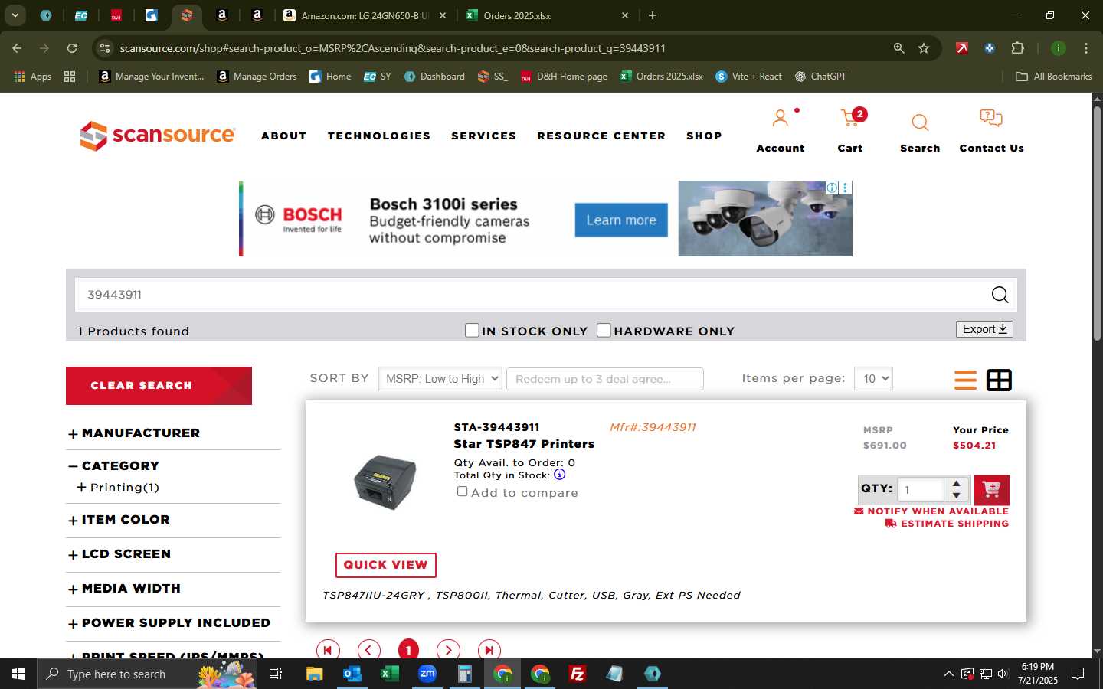The image size is (1103, 689).
Task: Bookmark this page with the star icon
Action: pyautogui.click(x=924, y=48)
